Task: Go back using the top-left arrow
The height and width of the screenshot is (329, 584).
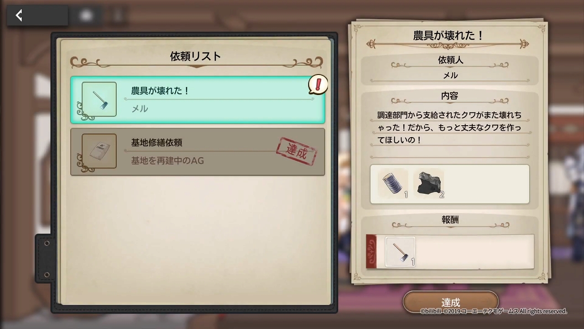Action: [x=19, y=16]
